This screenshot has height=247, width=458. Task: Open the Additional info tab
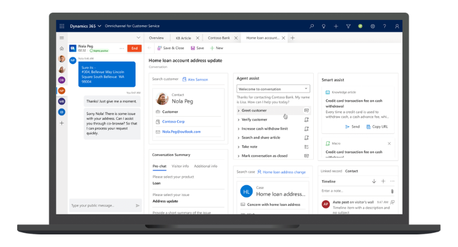click(206, 166)
